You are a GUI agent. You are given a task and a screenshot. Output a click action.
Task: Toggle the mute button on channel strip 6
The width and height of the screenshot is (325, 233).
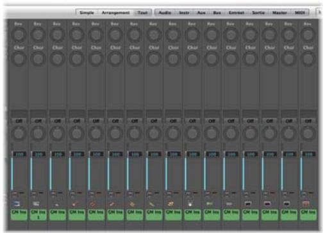click(111, 193)
